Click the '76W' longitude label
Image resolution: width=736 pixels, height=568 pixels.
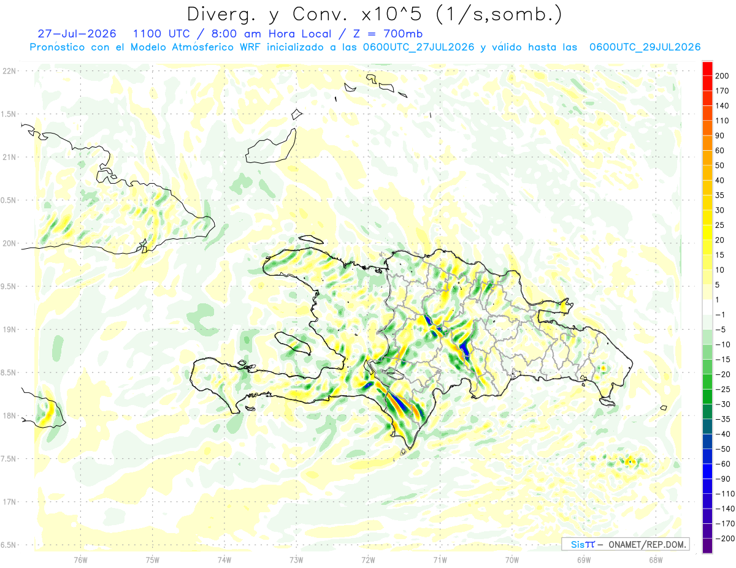pos(80,560)
